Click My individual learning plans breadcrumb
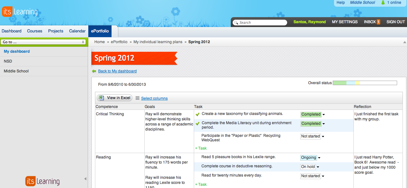 [158, 42]
